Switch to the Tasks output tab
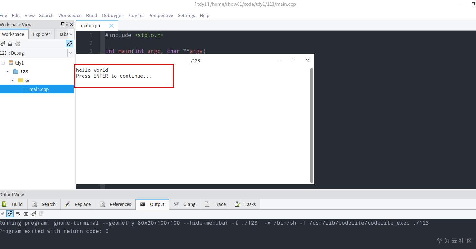 [245, 204]
